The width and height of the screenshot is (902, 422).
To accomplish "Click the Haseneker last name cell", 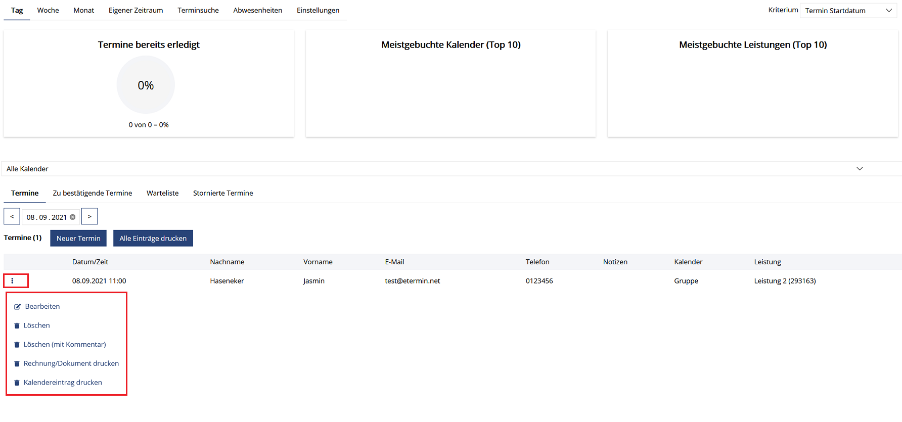I will tap(227, 281).
